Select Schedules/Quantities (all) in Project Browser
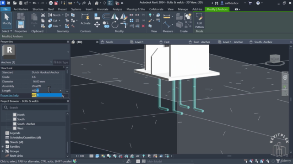Image resolution: width=293 pixels, height=164 pixels. coord(25,138)
